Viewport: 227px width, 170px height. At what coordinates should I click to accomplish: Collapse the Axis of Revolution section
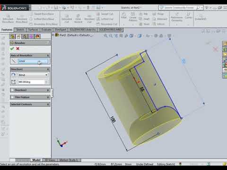48,55
